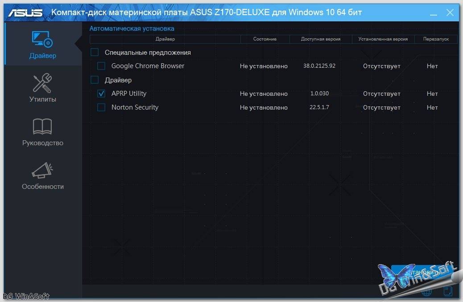Click the Установленная версия column header
The width and height of the screenshot is (463, 302).
(383, 39)
